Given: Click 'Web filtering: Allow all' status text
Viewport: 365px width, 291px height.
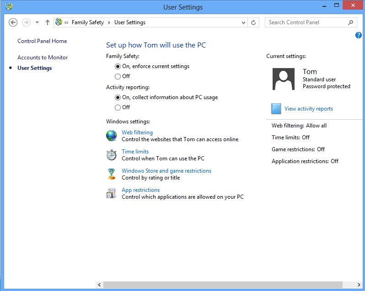Looking at the screenshot, I should (299, 126).
